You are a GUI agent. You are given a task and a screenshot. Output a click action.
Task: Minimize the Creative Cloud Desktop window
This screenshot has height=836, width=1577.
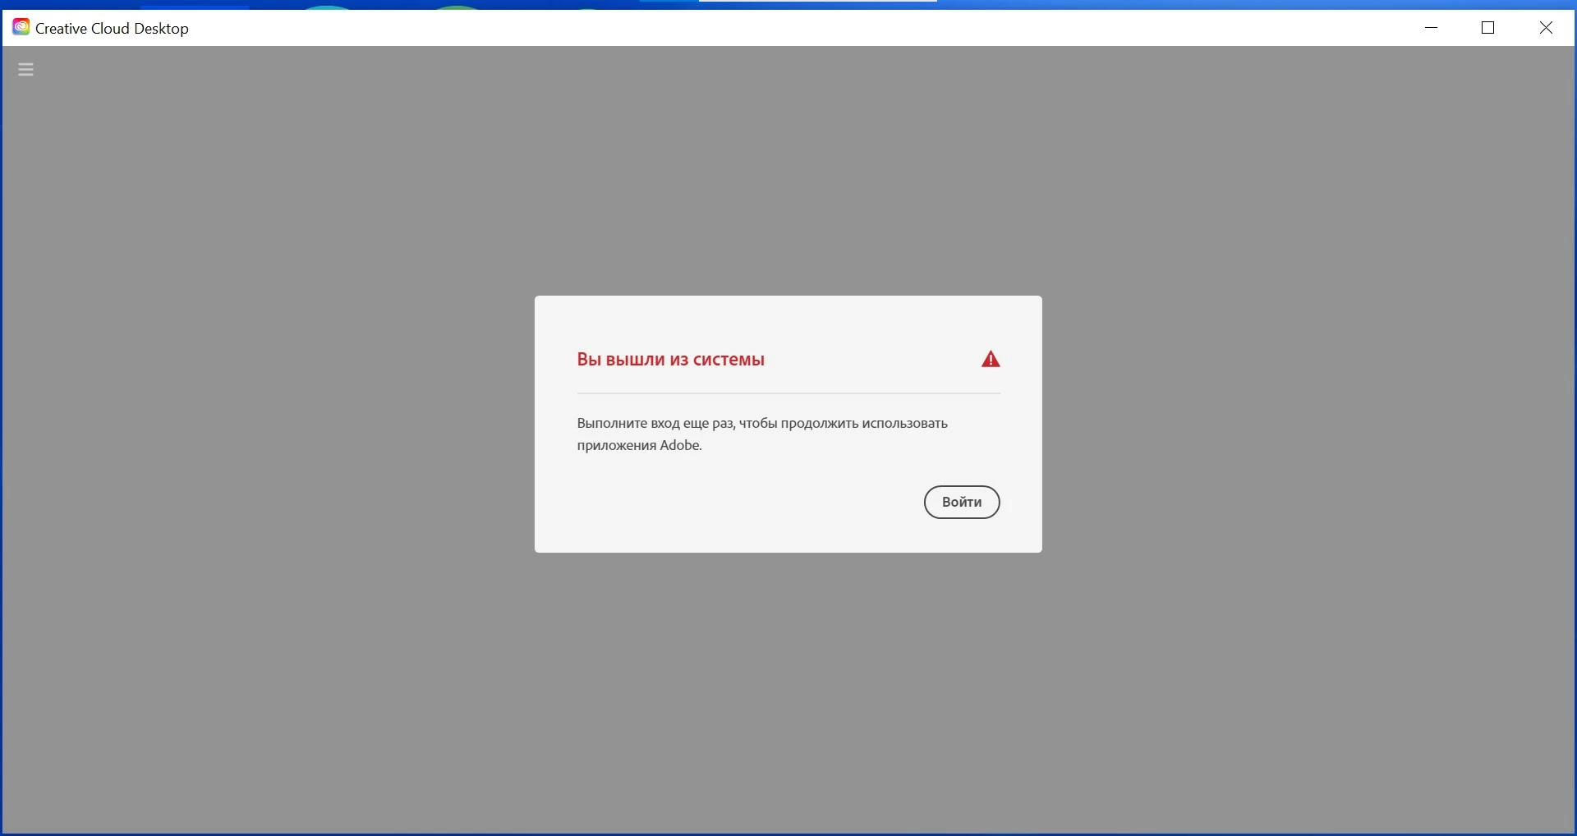pyautogui.click(x=1432, y=28)
